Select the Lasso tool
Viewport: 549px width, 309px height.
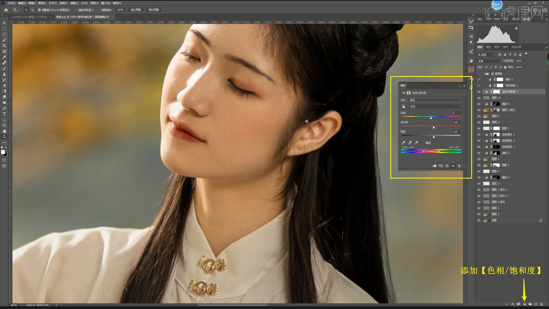tap(4, 34)
